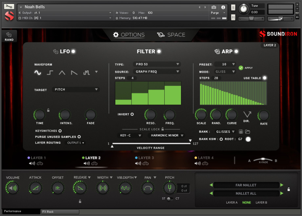The image size is (302, 216).
Task: Open the KEY - C dropdown
Action: [x=130, y=135]
